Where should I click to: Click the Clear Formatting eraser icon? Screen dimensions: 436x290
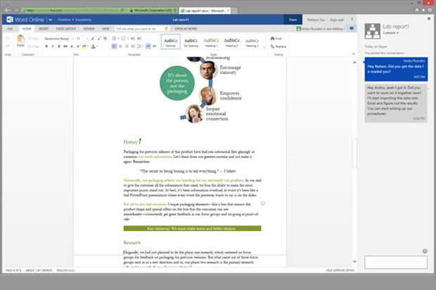[x=105, y=39]
